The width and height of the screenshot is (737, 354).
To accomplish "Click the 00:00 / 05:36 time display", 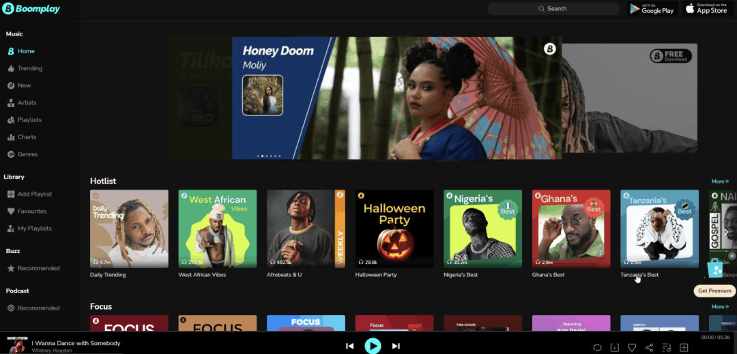I will coord(714,337).
